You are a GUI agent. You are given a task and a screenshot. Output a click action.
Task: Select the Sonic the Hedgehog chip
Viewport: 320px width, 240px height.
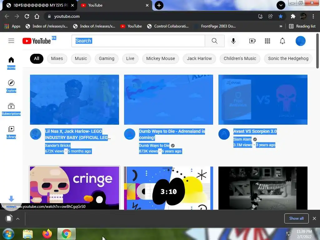tap(288, 58)
